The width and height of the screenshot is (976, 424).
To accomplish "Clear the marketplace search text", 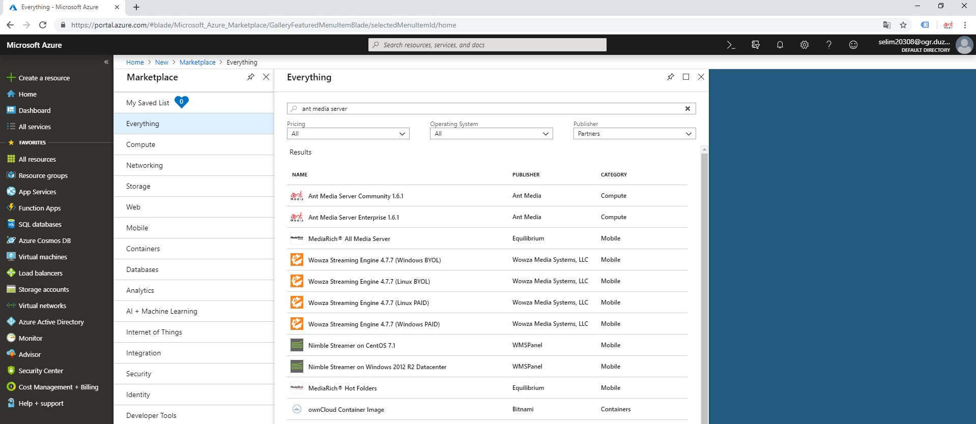I will [687, 108].
